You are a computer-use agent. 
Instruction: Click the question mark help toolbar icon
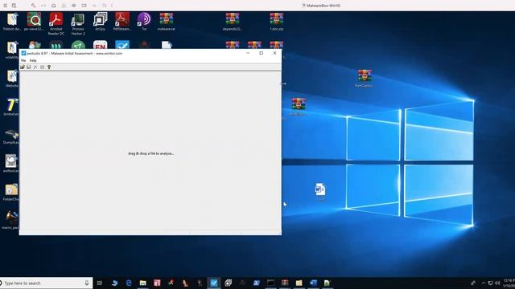pos(49,67)
